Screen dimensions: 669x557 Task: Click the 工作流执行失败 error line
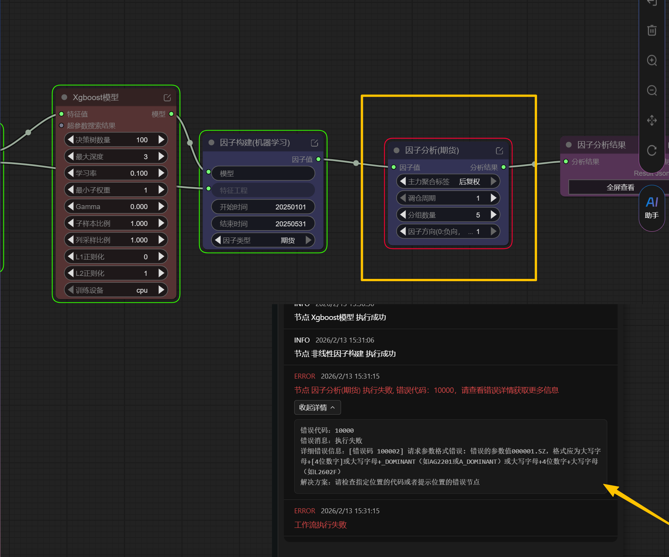click(320, 525)
